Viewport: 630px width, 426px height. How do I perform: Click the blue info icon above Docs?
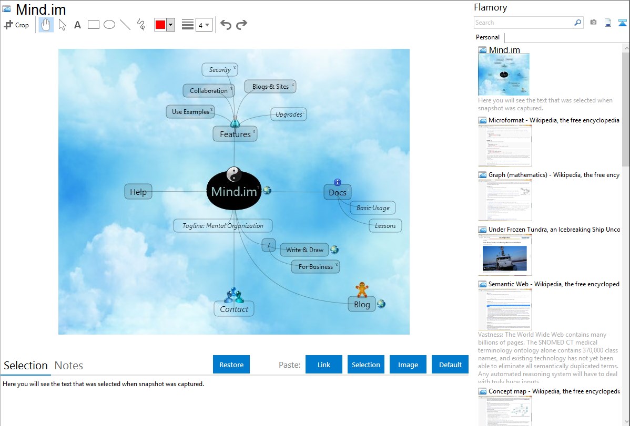coord(338,182)
